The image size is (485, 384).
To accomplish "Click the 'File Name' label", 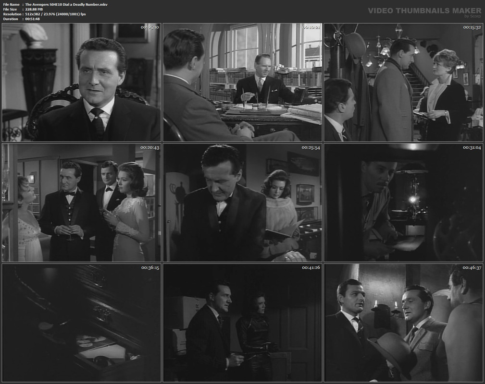I will [x=12, y=4].
